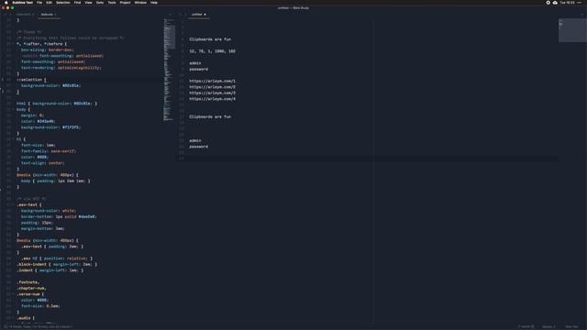Click the '.footnote,' selector line

(x=28, y=282)
